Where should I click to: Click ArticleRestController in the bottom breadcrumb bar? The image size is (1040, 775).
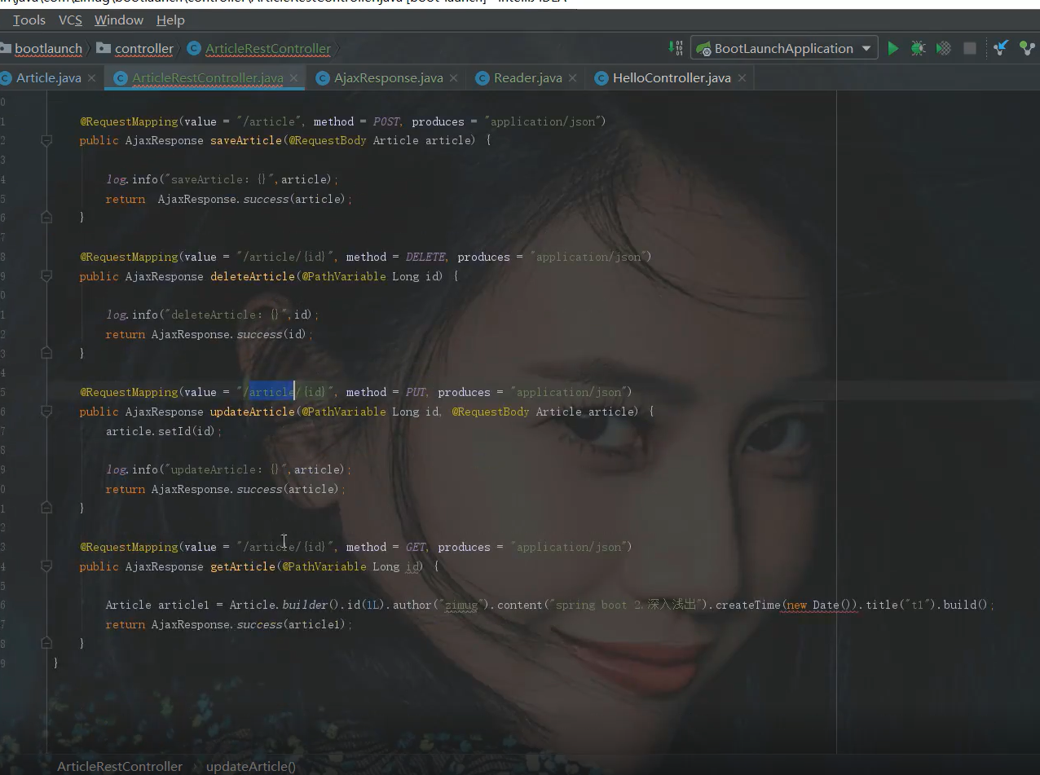pyautogui.click(x=120, y=766)
